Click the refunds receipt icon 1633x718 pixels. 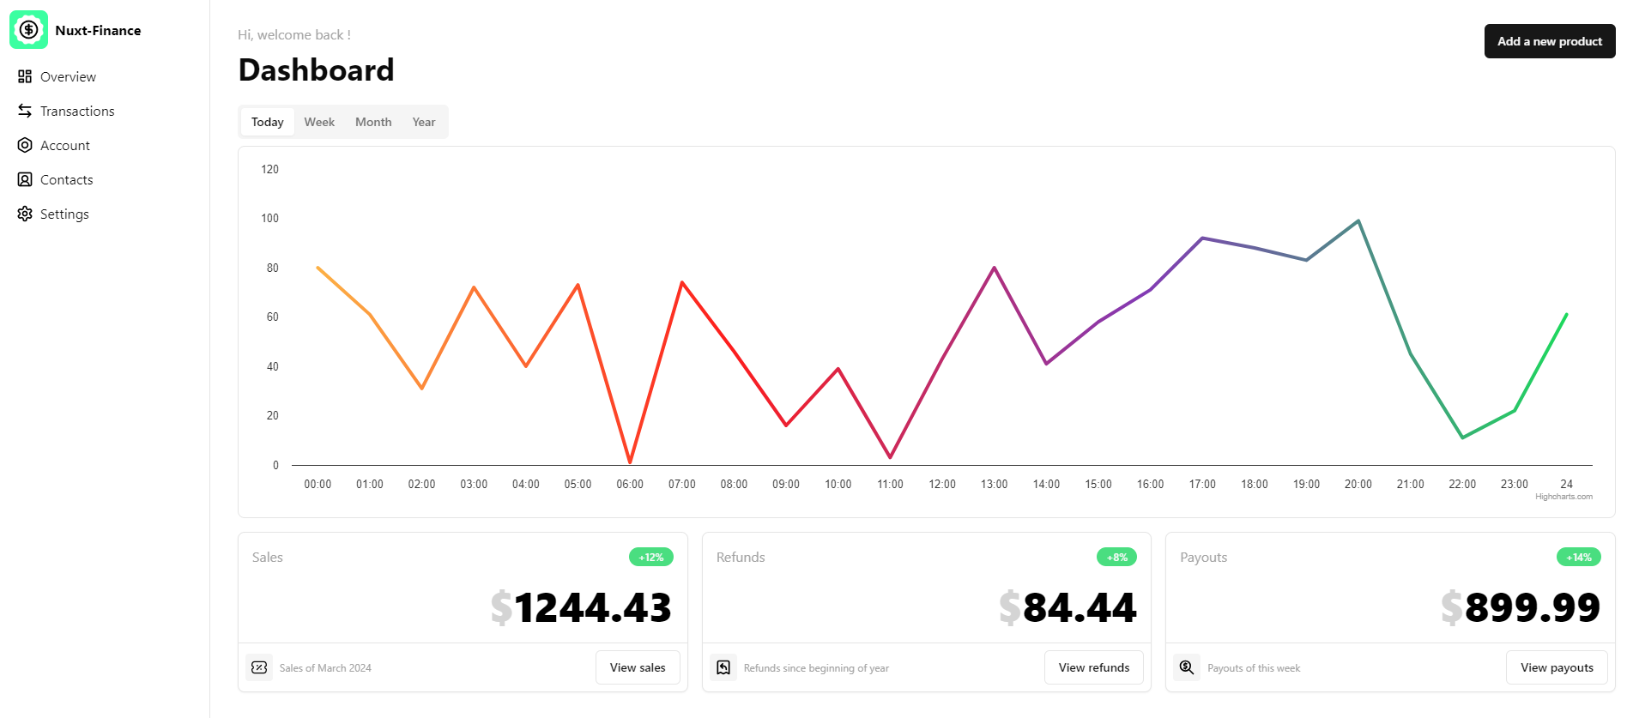(x=723, y=667)
